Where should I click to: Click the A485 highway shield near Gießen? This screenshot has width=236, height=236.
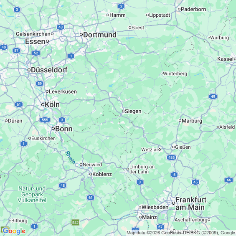(171, 157)
